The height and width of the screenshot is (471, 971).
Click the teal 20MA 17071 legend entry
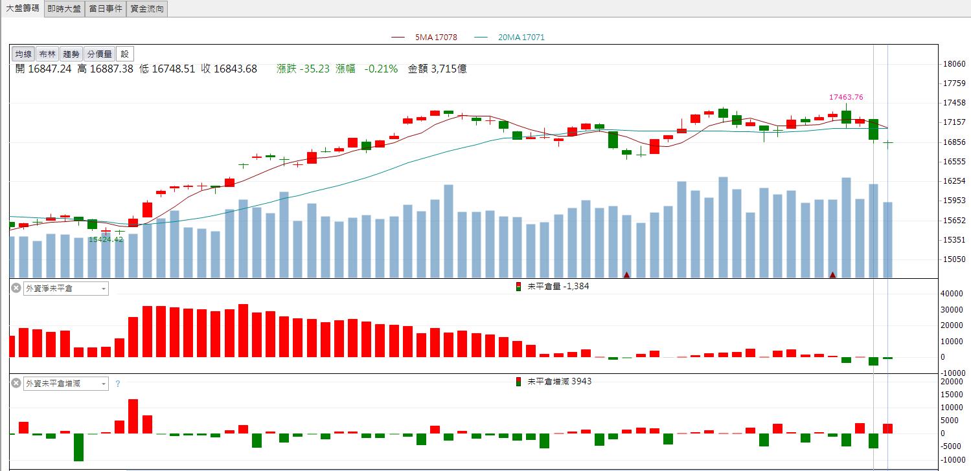point(510,38)
